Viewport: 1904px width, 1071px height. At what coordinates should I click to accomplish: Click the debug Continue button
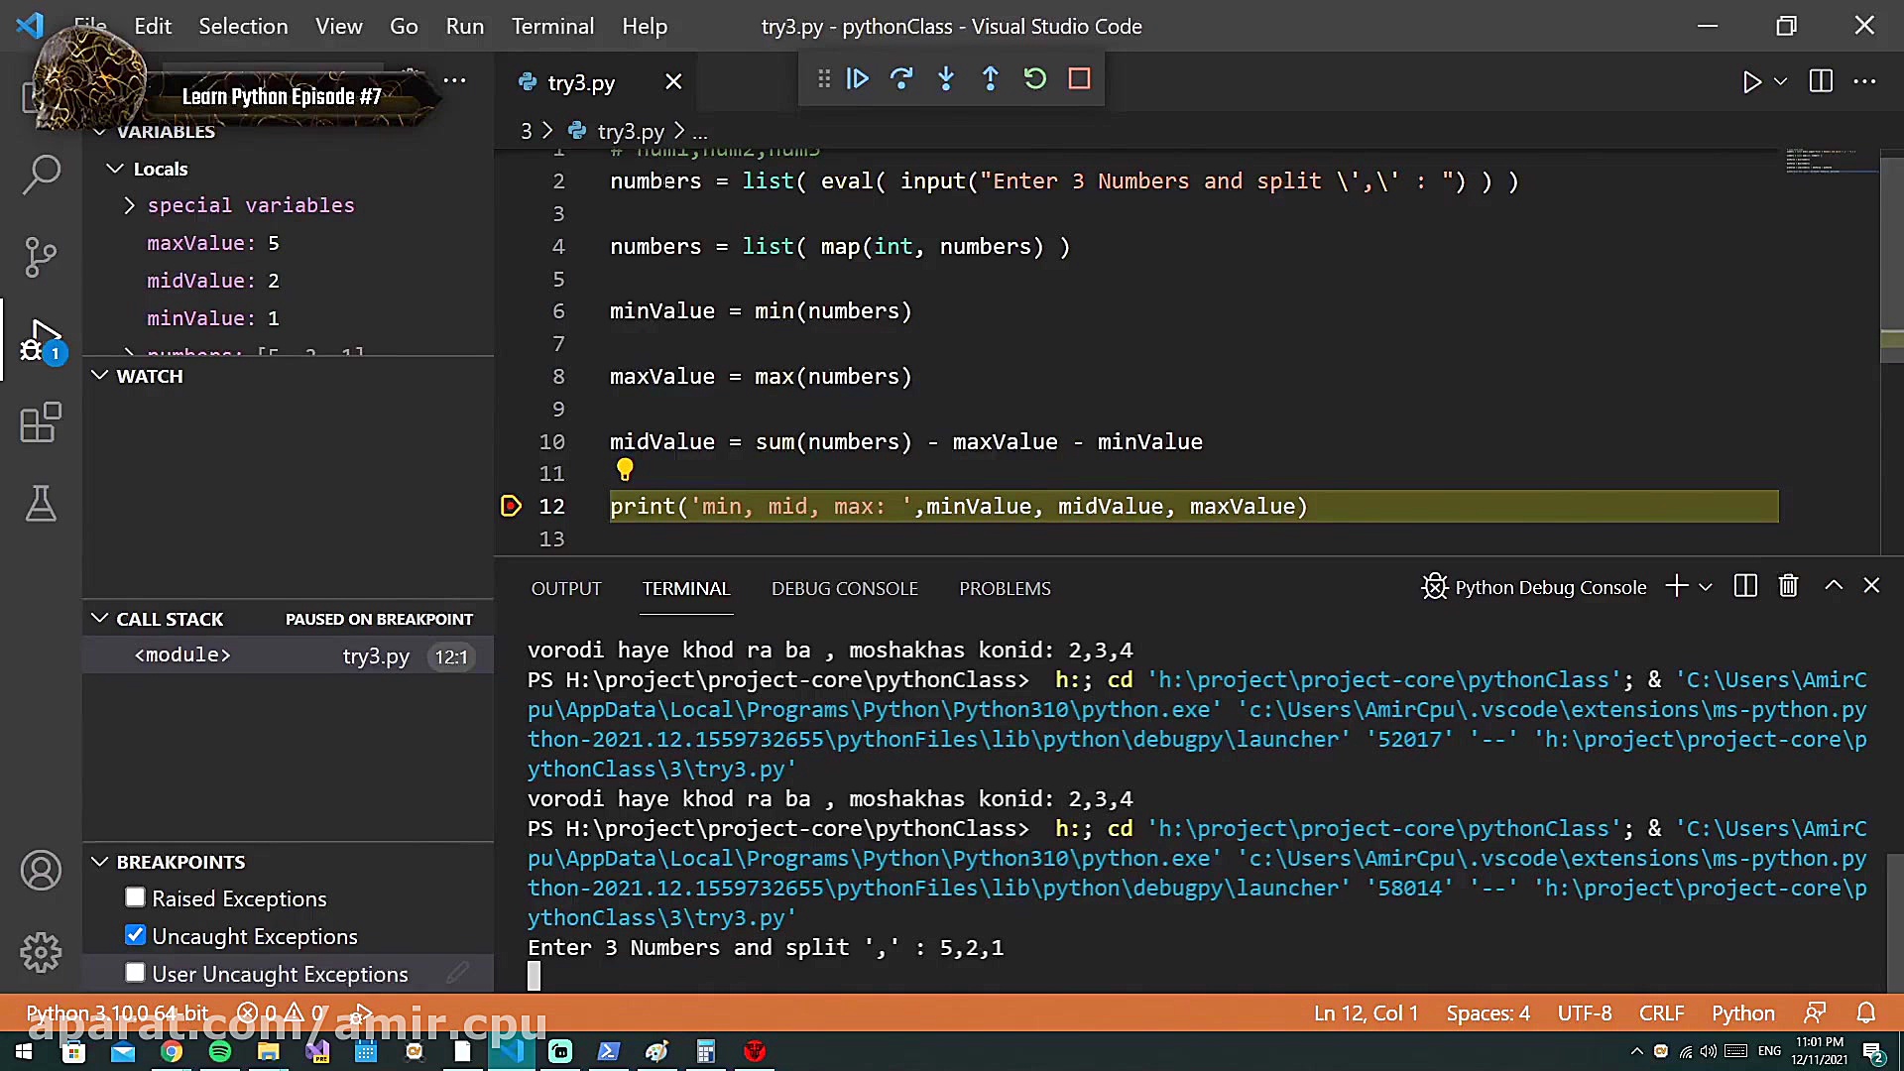coord(858,79)
